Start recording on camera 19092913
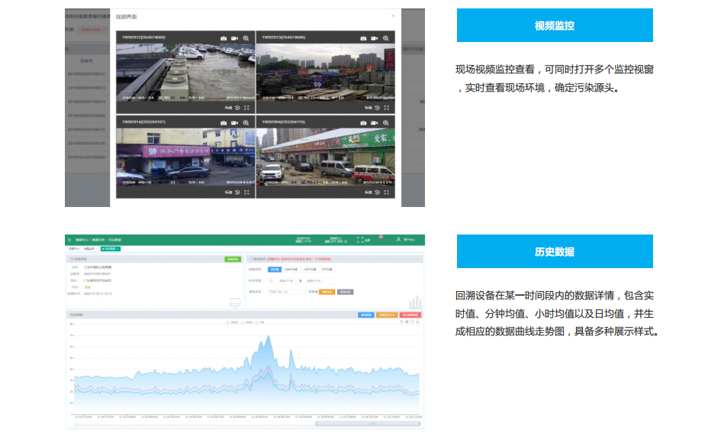Screen dimensions: 721x440 click(375, 38)
